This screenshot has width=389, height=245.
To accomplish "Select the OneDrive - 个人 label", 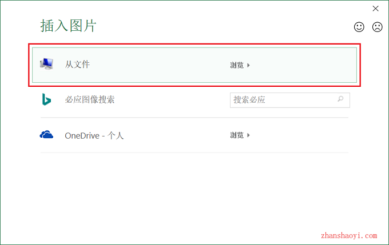I will [94, 135].
